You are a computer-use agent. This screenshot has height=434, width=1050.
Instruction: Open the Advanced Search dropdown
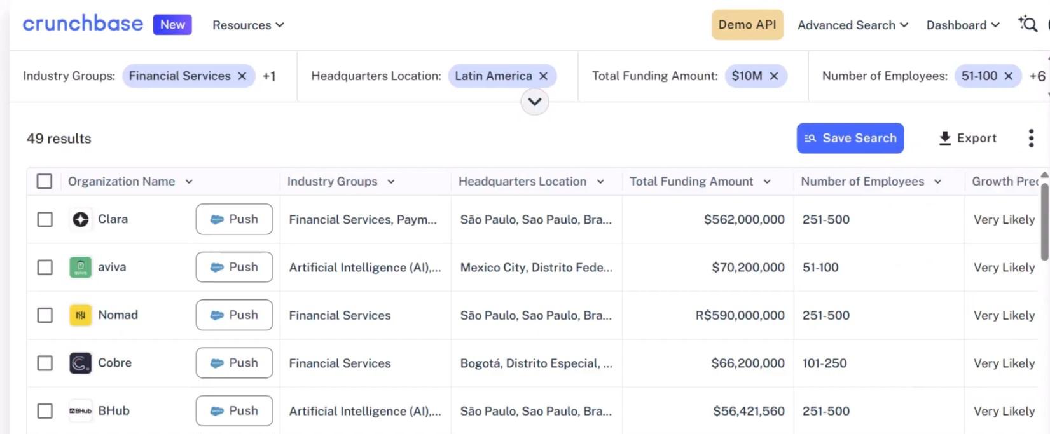(853, 25)
